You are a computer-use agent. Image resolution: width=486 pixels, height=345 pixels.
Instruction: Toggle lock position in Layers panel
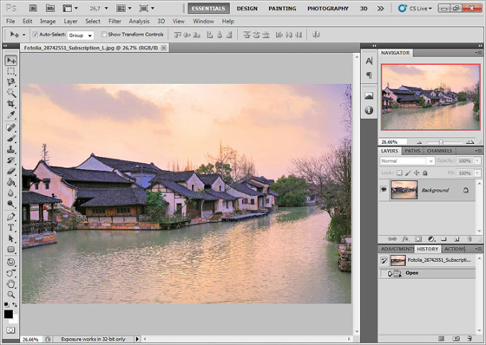[417, 172]
